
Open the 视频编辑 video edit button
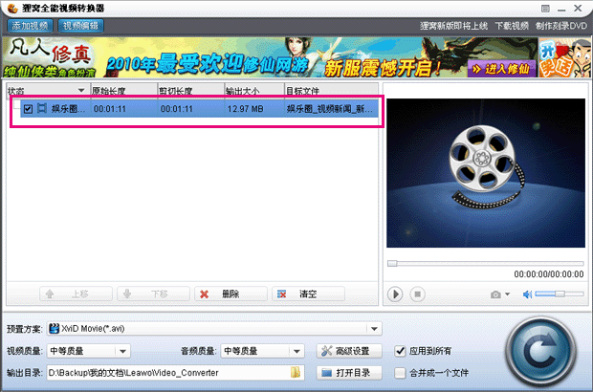(80, 26)
